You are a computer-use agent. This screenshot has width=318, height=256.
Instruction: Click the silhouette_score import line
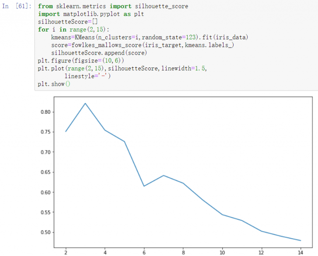pyautogui.click(x=107, y=7)
